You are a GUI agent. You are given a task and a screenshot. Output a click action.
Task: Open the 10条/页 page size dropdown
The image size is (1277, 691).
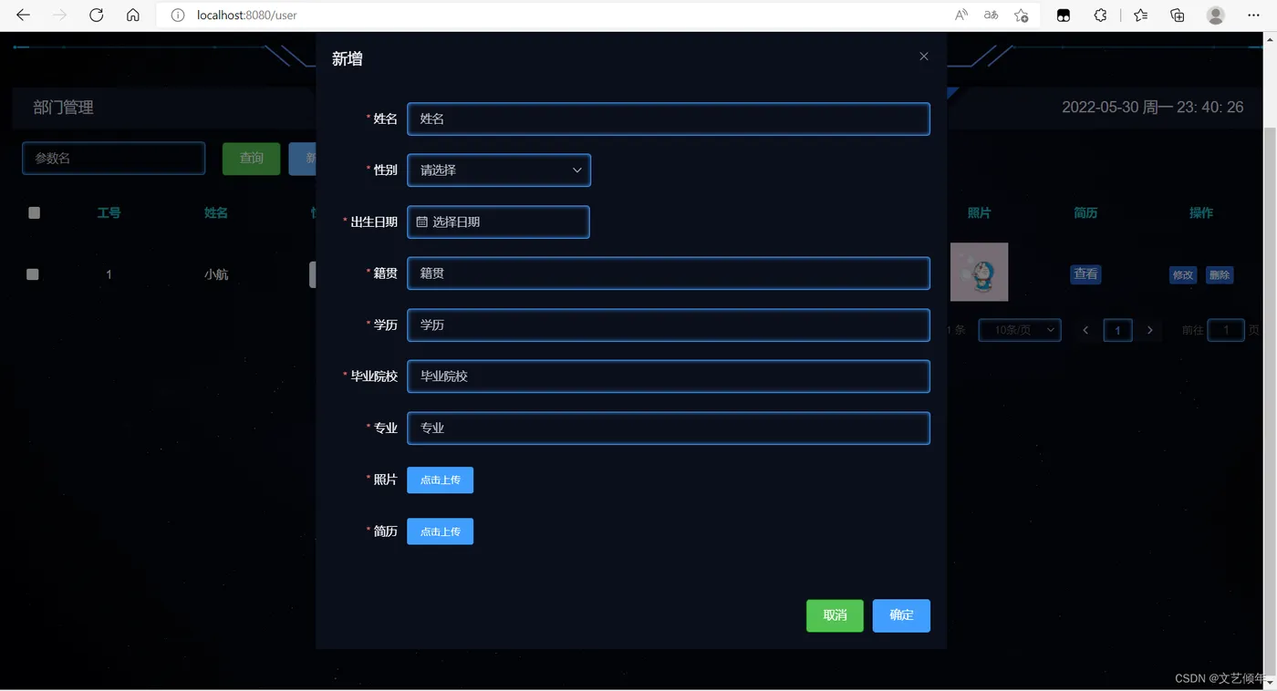(1020, 330)
